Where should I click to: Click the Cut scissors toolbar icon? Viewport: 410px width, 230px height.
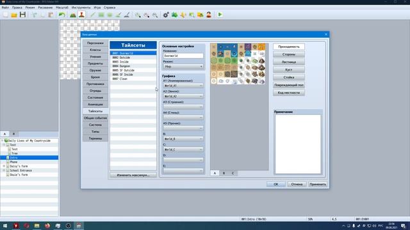coord(34,15)
